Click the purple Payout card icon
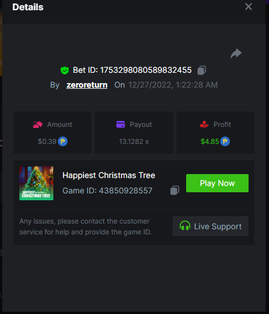Screen dimensions: 269x314 (x=120, y=125)
